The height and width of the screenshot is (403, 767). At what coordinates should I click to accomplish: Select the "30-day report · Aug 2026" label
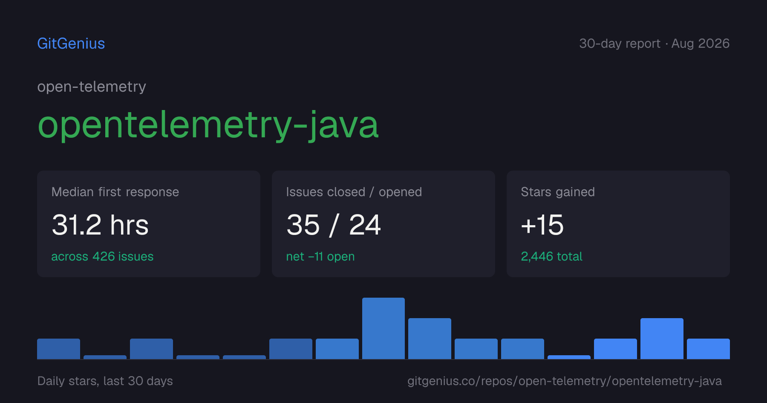point(654,43)
